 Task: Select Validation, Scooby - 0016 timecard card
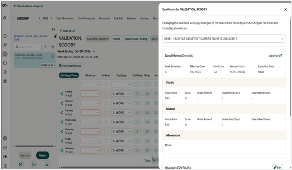click(x=34, y=60)
